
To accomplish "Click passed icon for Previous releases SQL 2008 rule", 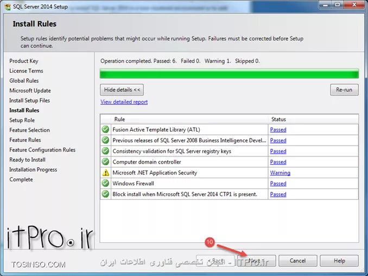I will [x=106, y=140].
